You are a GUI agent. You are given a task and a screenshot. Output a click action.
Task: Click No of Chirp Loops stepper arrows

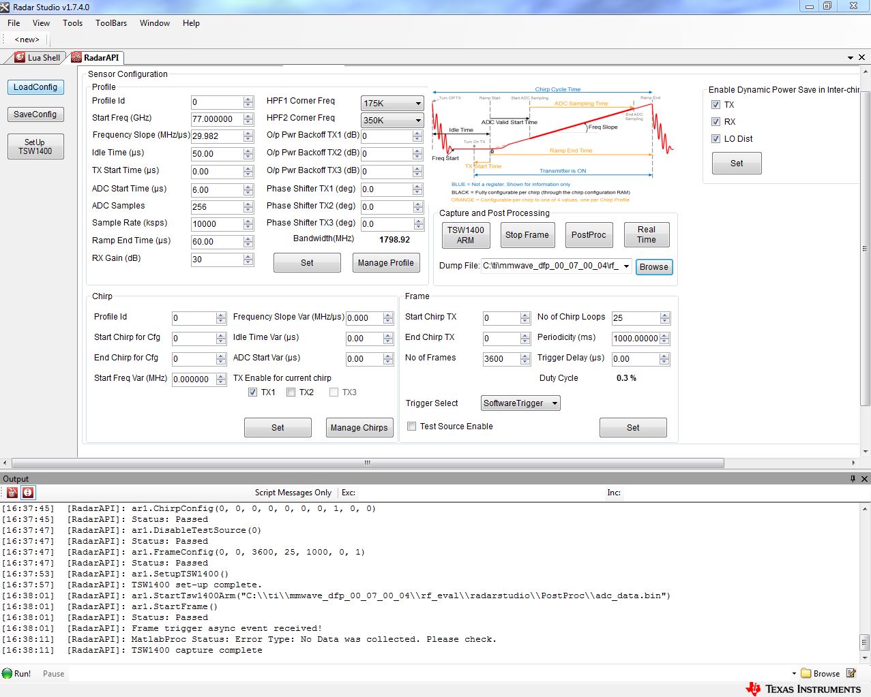665,318
